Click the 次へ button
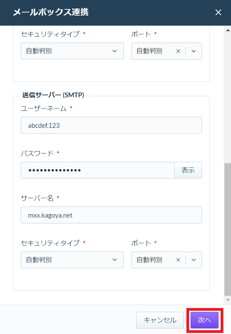Image resolution: width=231 pixels, height=334 pixels. 204,320
